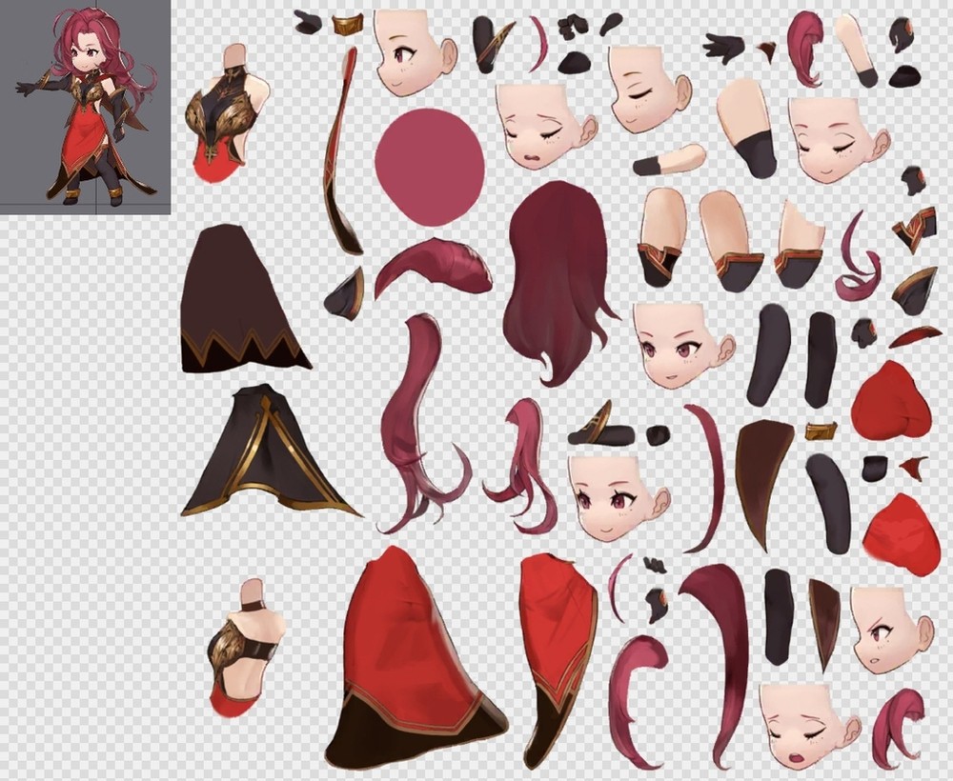Select the angry side-facing head sprite
Image resolution: width=953 pixels, height=781 pixels.
point(888,631)
